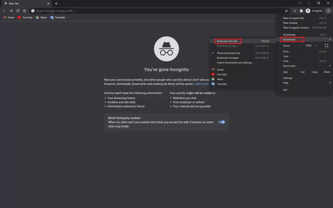Open Translate bookmark in the Bookmarks submenu
This screenshot has width=333, height=208.
click(x=243, y=84)
